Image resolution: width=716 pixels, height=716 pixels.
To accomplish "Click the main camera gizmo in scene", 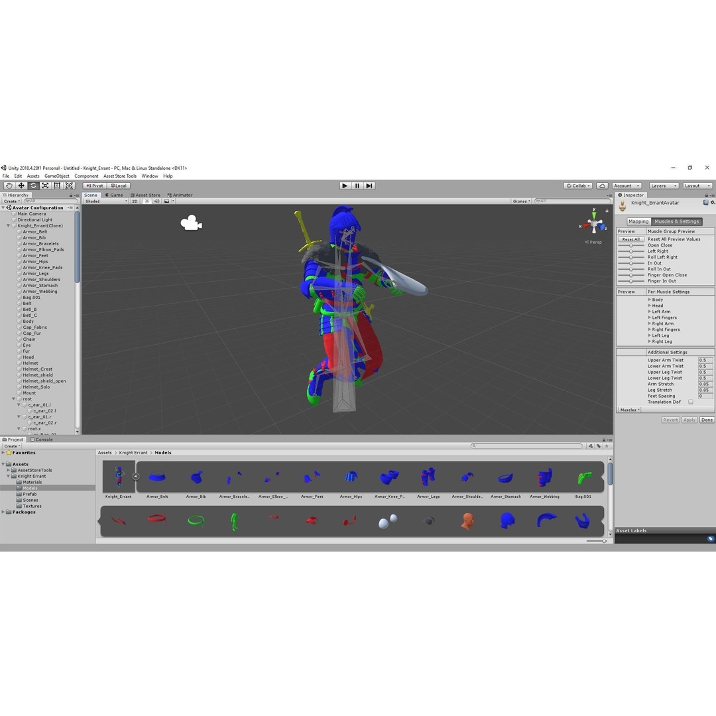I will [x=191, y=223].
